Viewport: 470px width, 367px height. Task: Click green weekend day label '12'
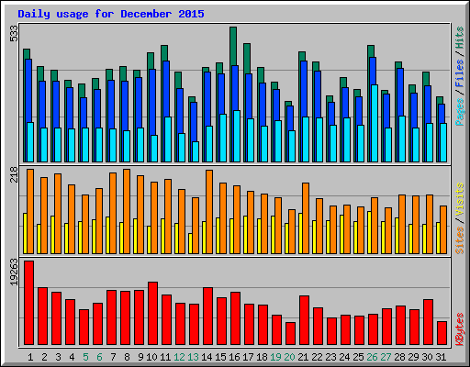179,357
